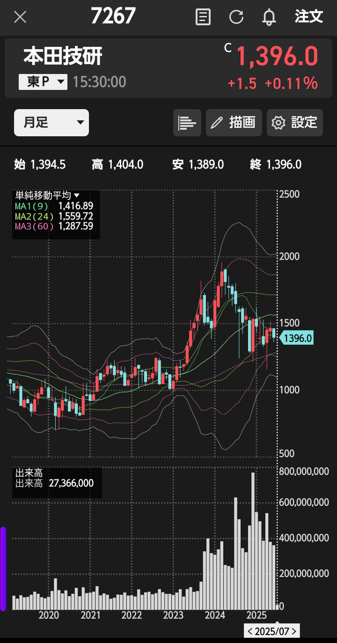337x643 pixels.
Task: Tap the 出来高 27,366,000 volume label
Action: (54, 483)
